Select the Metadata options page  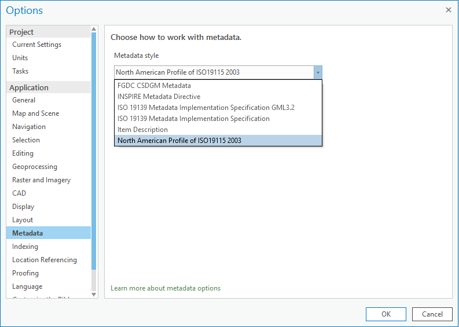[49, 233]
